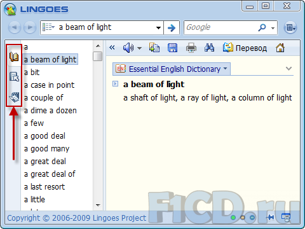Click the home page icon
The width and height of the screenshot is (305, 229).
[280, 48]
